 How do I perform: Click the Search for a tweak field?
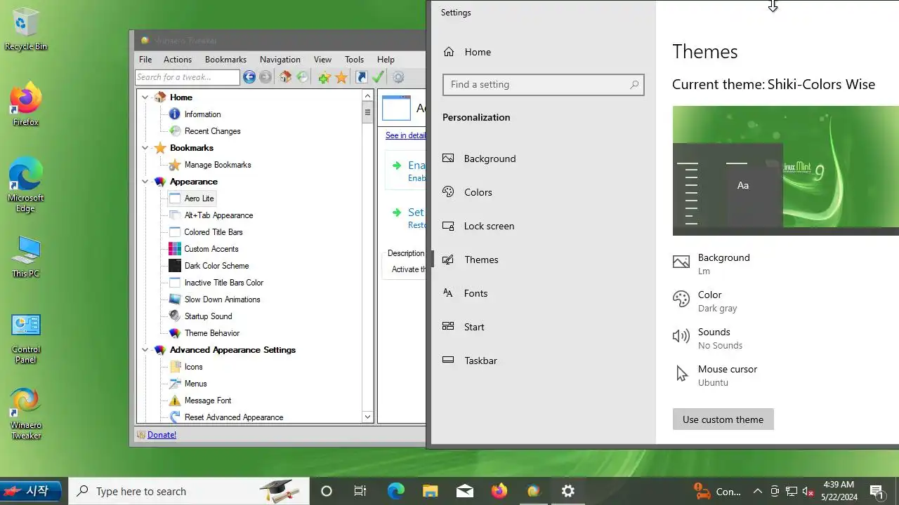point(188,77)
